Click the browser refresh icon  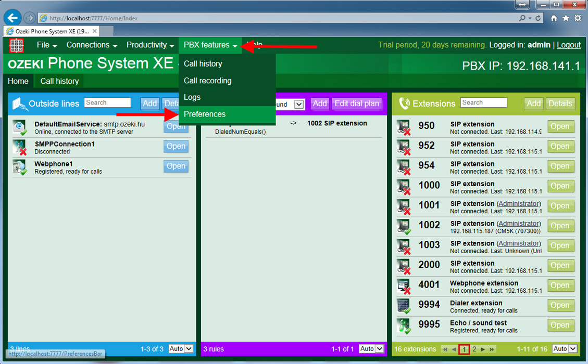(x=538, y=18)
